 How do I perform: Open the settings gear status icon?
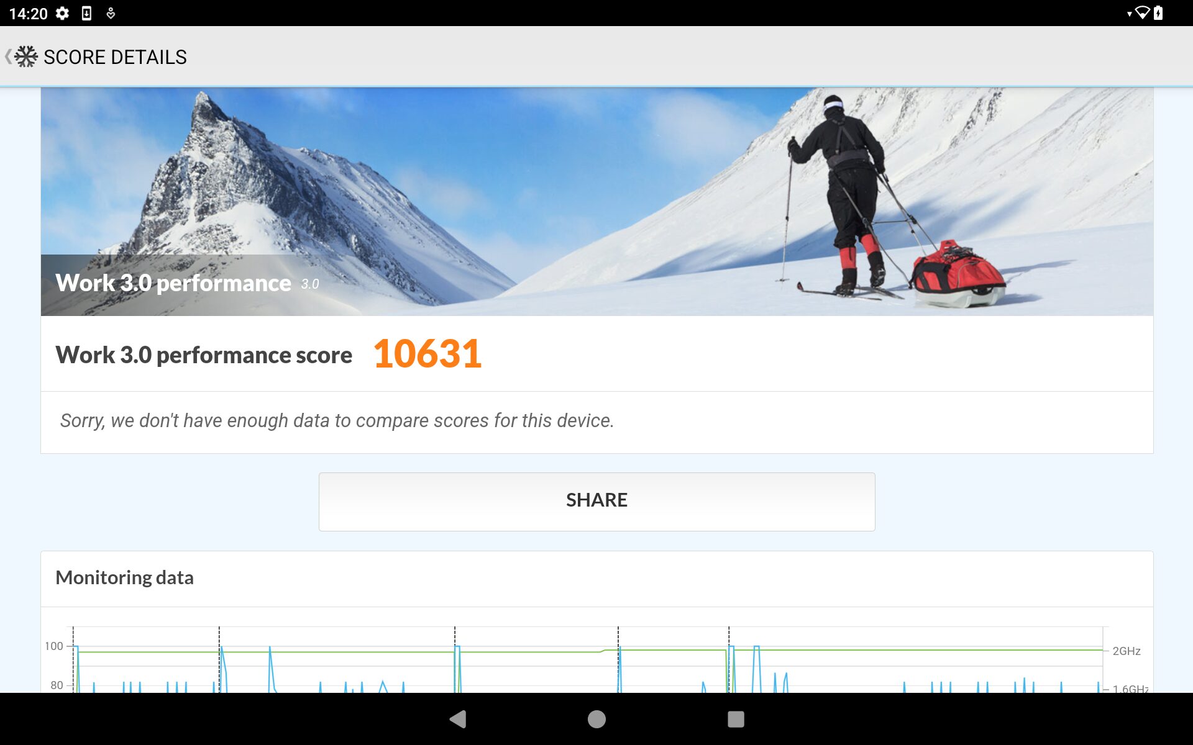pos(62,13)
